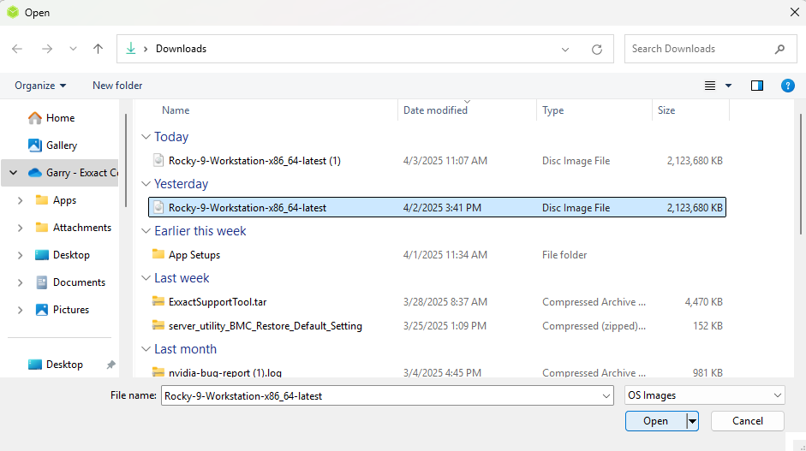
Task: Expand the Attachments folder node
Action: [20, 228]
